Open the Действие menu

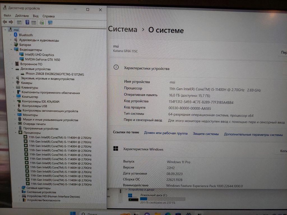pos(22,16)
